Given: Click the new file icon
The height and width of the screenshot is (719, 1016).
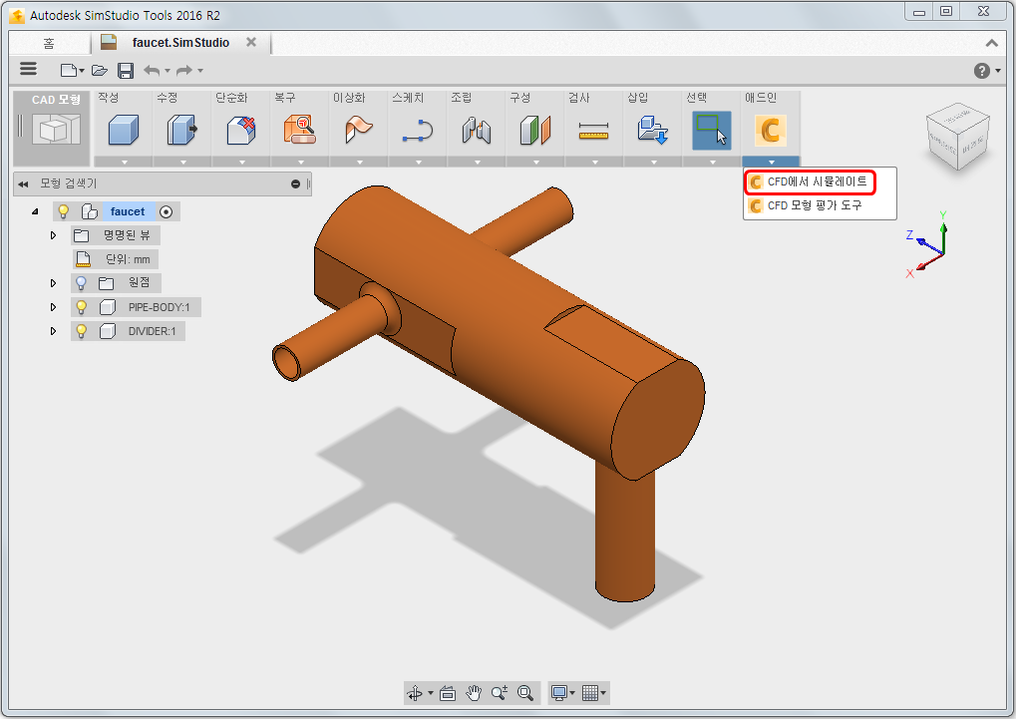Looking at the screenshot, I should point(69,70).
